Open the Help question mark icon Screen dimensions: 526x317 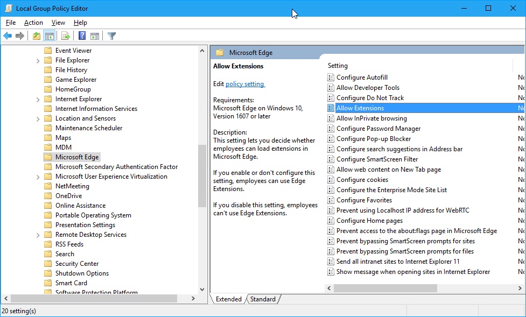click(82, 36)
